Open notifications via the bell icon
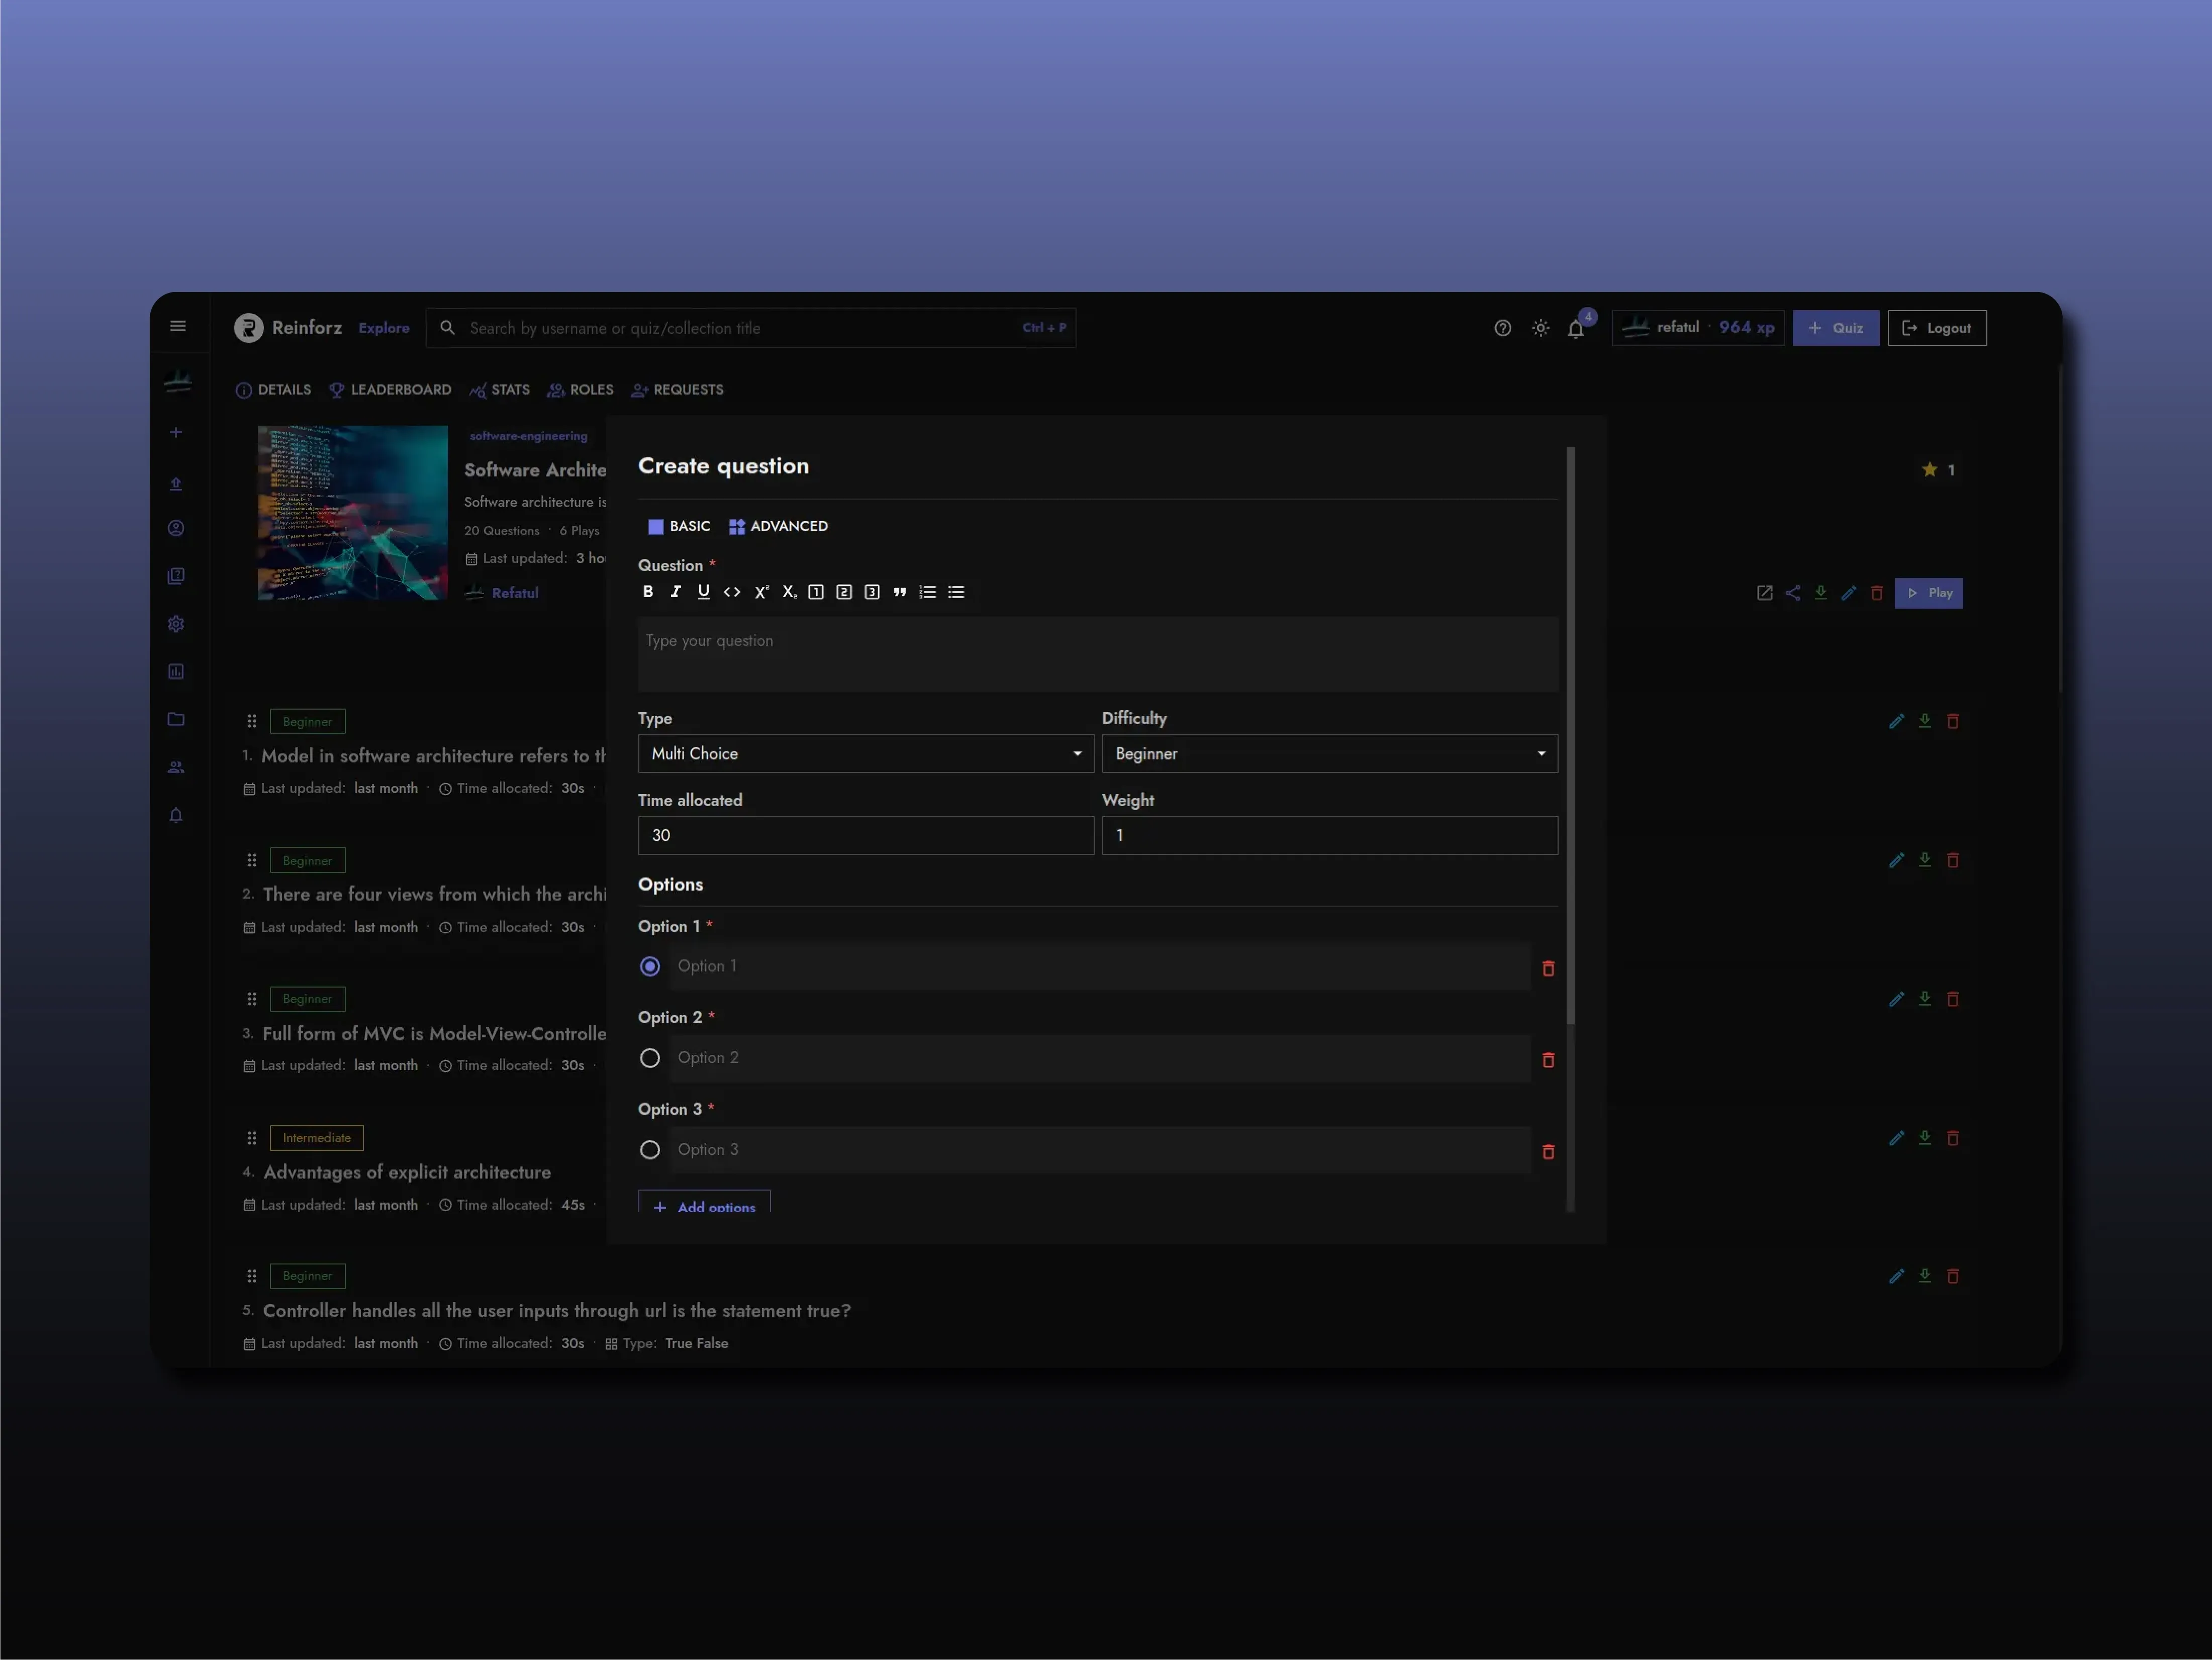 (1576, 328)
